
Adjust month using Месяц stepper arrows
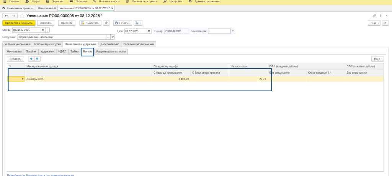click(x=47, y=30)
